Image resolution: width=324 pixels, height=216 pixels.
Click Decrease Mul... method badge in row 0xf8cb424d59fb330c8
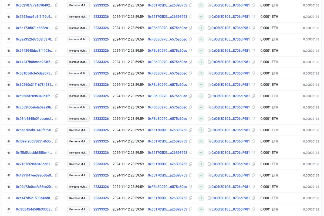click(x=78, y=210)
